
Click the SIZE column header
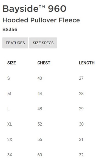click(x=12, y=63)
